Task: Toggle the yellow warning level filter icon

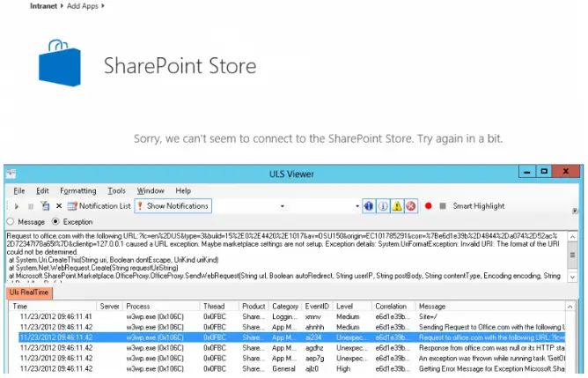Action: pyautogui.click(x=397, y=205)
